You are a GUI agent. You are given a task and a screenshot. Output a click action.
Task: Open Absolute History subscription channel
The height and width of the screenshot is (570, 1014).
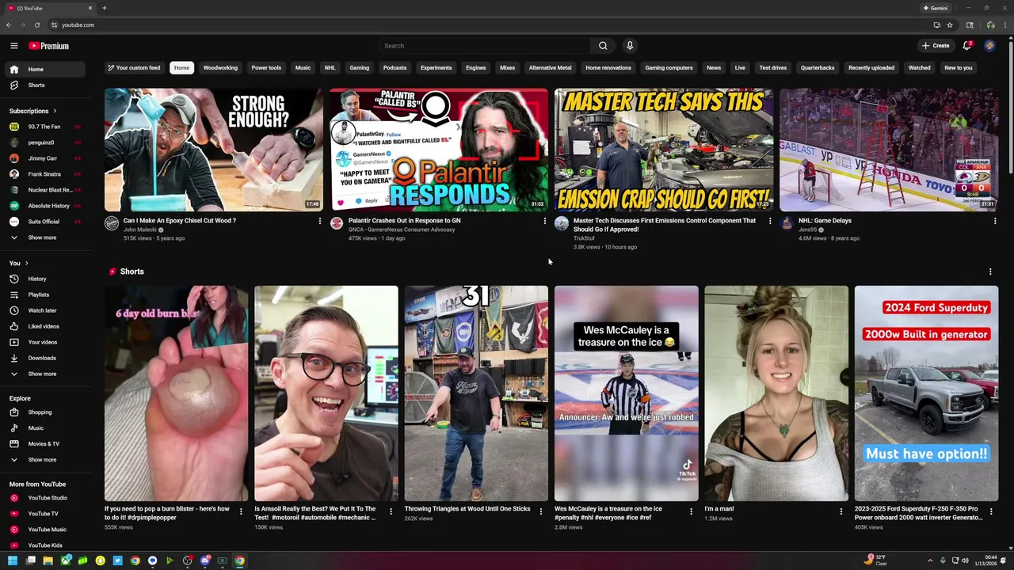[44, 206]
